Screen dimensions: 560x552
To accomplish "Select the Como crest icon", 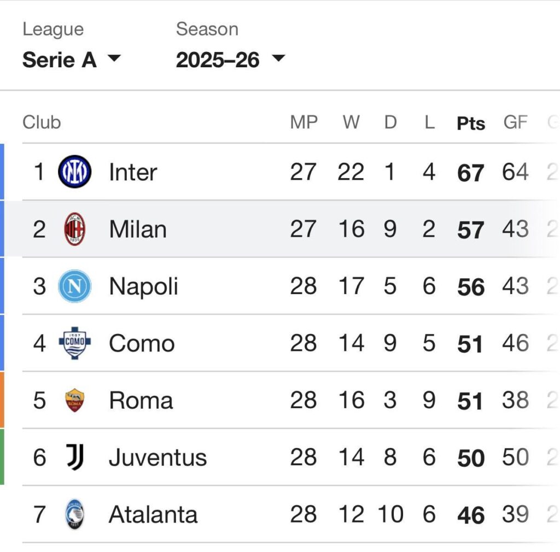I will [75, 343].
